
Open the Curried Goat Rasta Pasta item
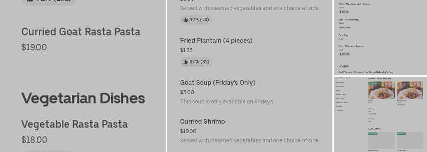pyautogui.click(x=81, y=32)
